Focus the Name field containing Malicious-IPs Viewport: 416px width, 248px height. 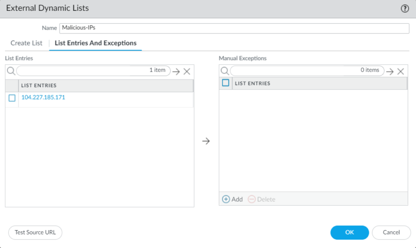234,28
